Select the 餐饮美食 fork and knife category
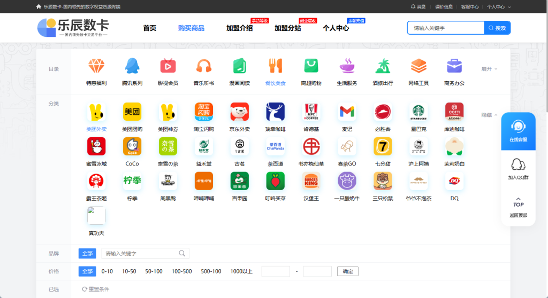This screenshot has width=548, height=298. [x=276, y=66]
